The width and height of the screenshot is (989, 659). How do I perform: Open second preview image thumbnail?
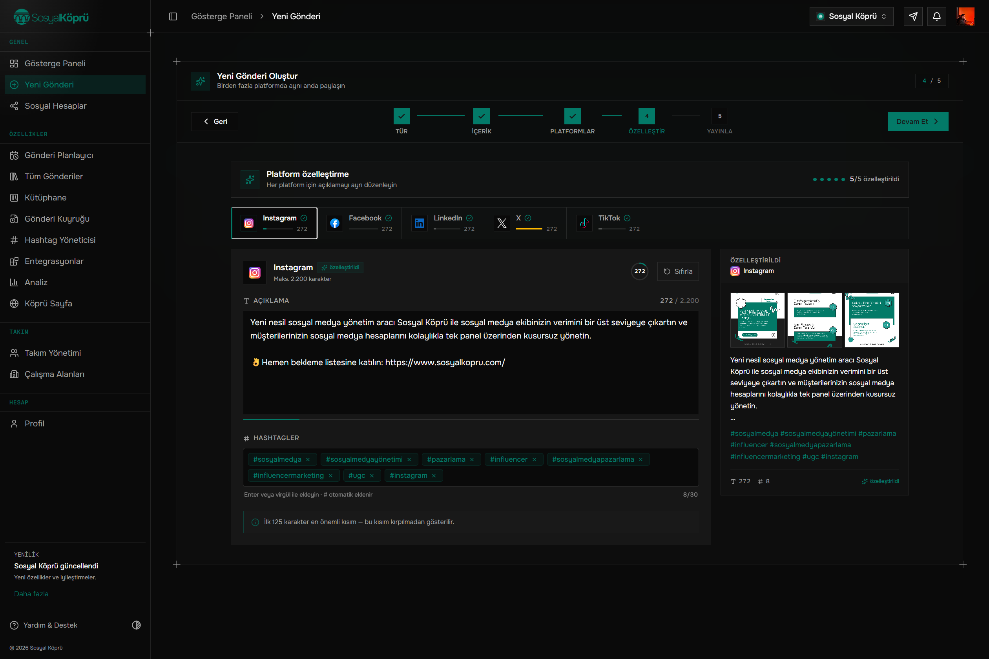814,320
